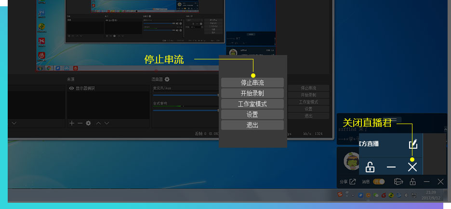
Task: Click the small lock icon in 直播君 bottom bar
Action: click(412, 181)
